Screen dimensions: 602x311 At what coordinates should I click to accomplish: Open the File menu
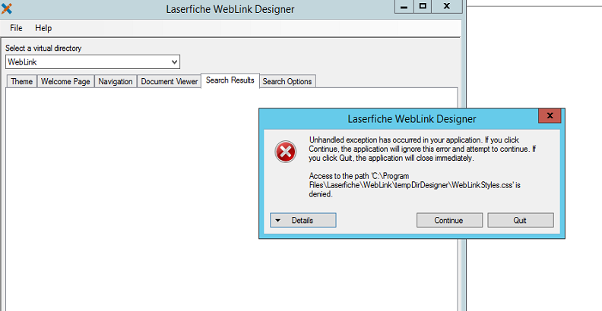(16, 28)
